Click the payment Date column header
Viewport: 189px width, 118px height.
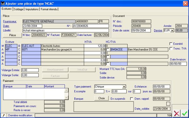[x=35, y=86]
